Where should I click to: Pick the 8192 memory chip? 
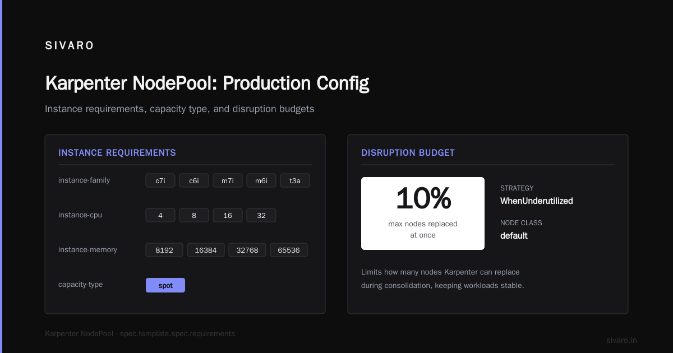coord(164,250)
